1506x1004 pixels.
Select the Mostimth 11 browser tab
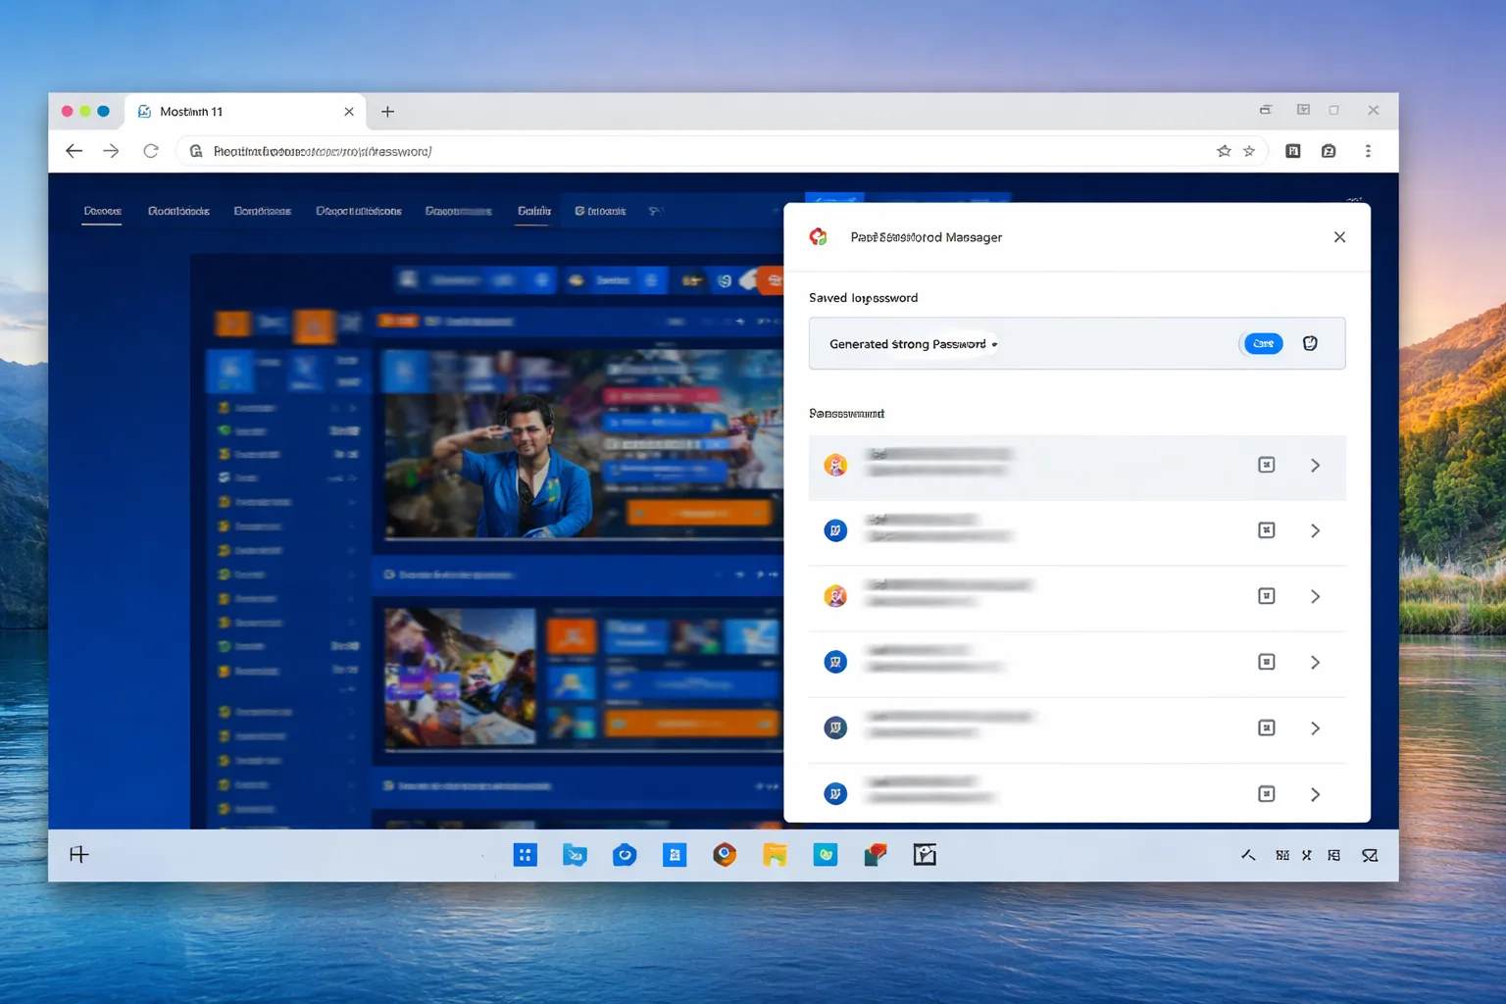[x=245, y=112]
